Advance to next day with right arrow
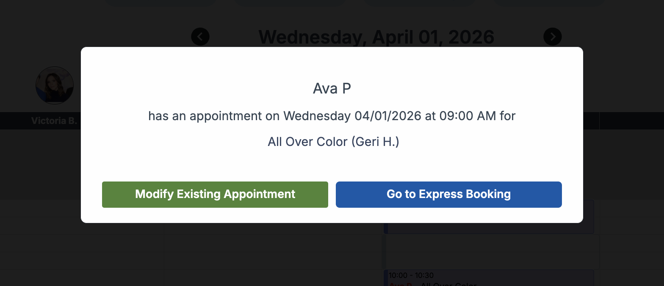The image size is (664, 286). click(553, 37)
